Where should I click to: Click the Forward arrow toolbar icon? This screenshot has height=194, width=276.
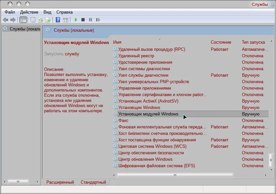13,20
